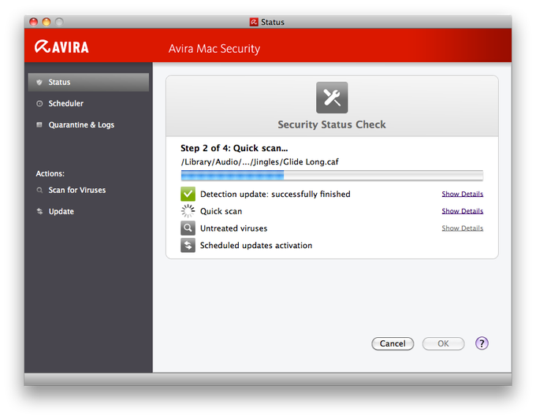Click the 'Untreated viruses' label

(x=234, y=228)
